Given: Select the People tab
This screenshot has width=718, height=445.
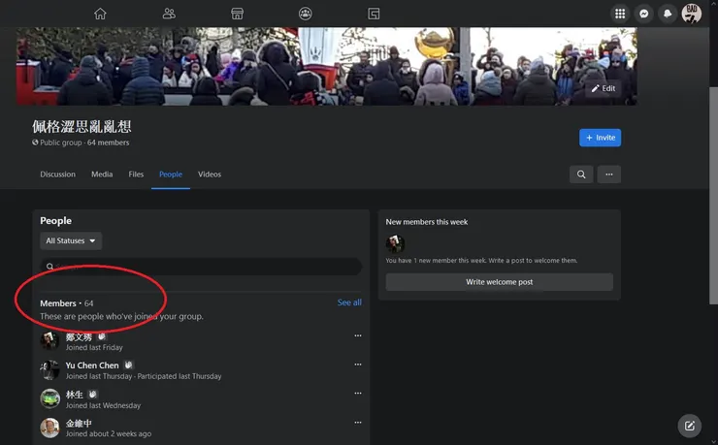Looking at the screenshot, I should [171, 175].
